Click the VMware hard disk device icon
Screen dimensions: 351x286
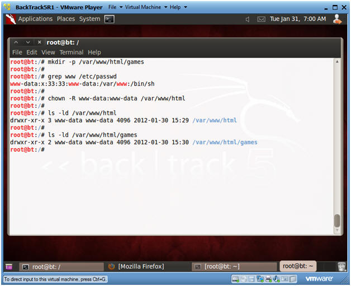(x=235, y=279)
